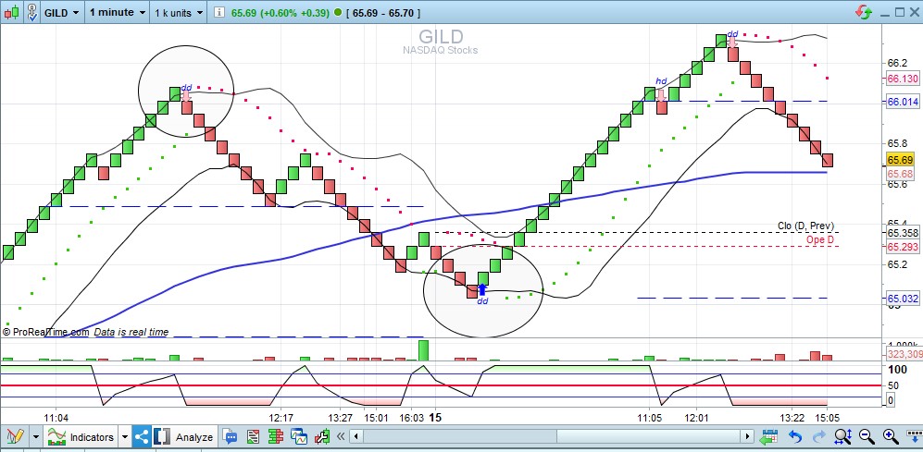Click the zoom in magnifier

tap(890, 436)
